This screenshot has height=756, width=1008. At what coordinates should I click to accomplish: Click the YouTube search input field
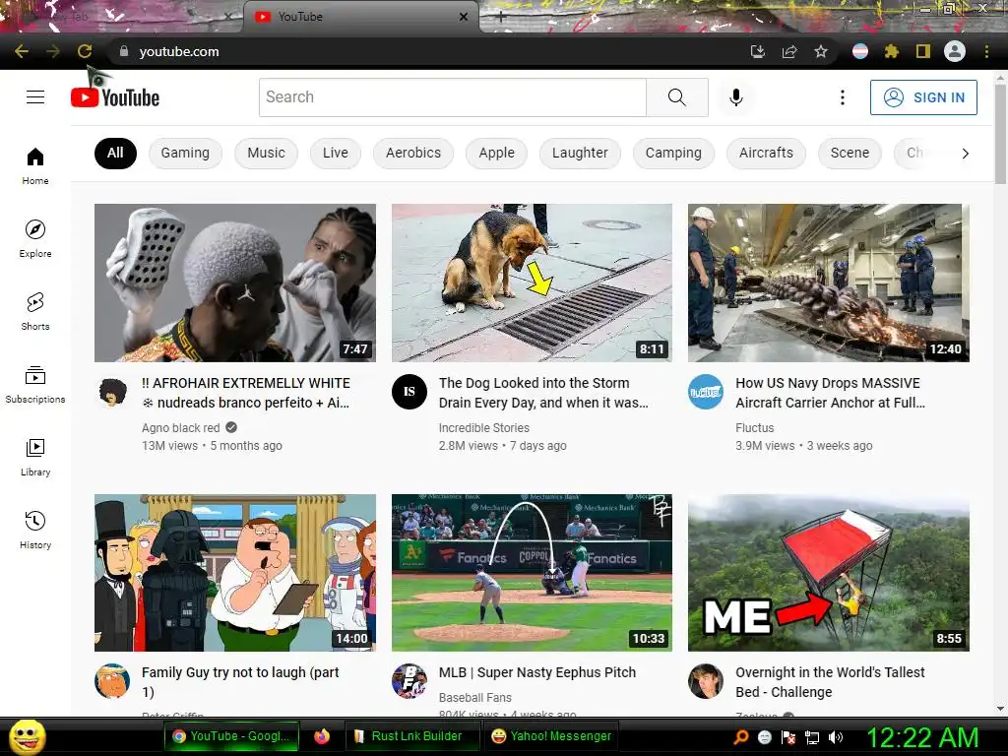click(453, 97)
